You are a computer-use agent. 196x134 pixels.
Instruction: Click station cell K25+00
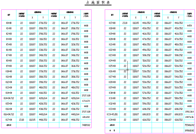coord(112,66)
